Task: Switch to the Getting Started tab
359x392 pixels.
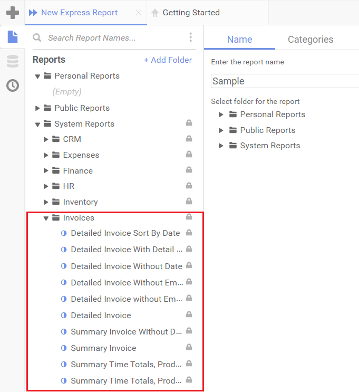Action: [191, 13]
